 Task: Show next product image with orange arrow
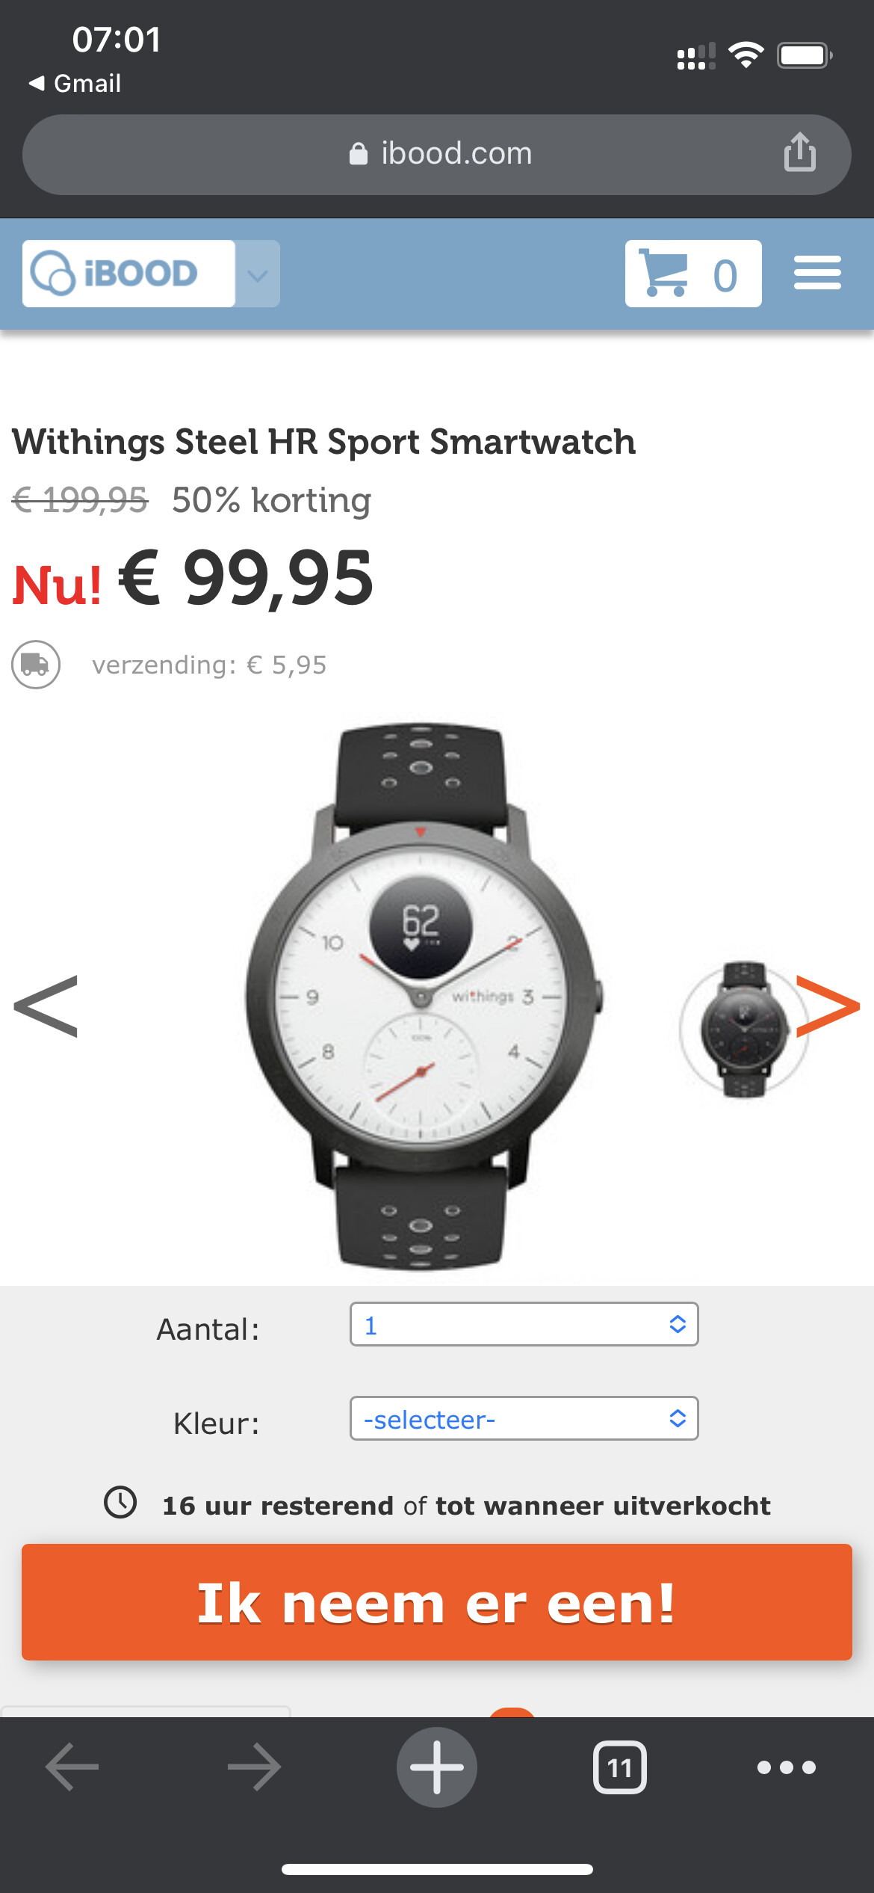click(828, 1006)
